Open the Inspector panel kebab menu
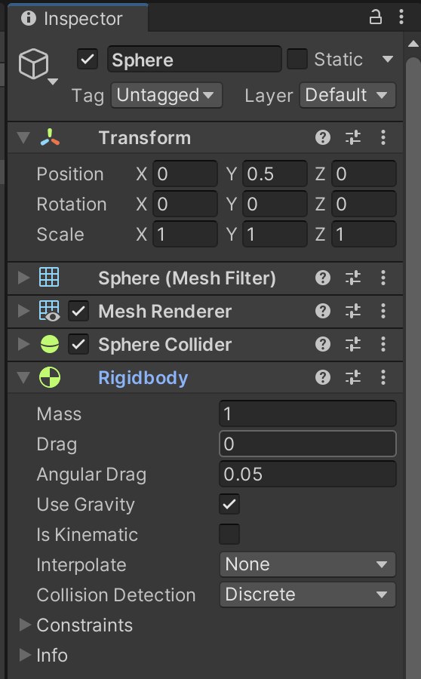 (401, 17)
